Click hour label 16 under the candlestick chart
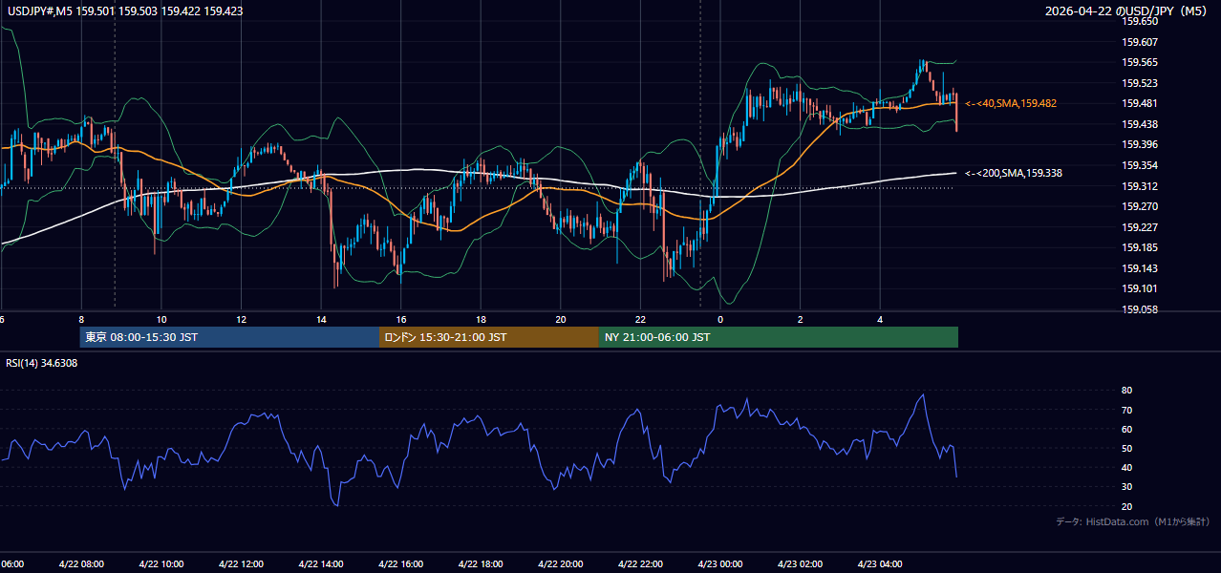This screenshot has width=1221, height=573. [401, 320]
